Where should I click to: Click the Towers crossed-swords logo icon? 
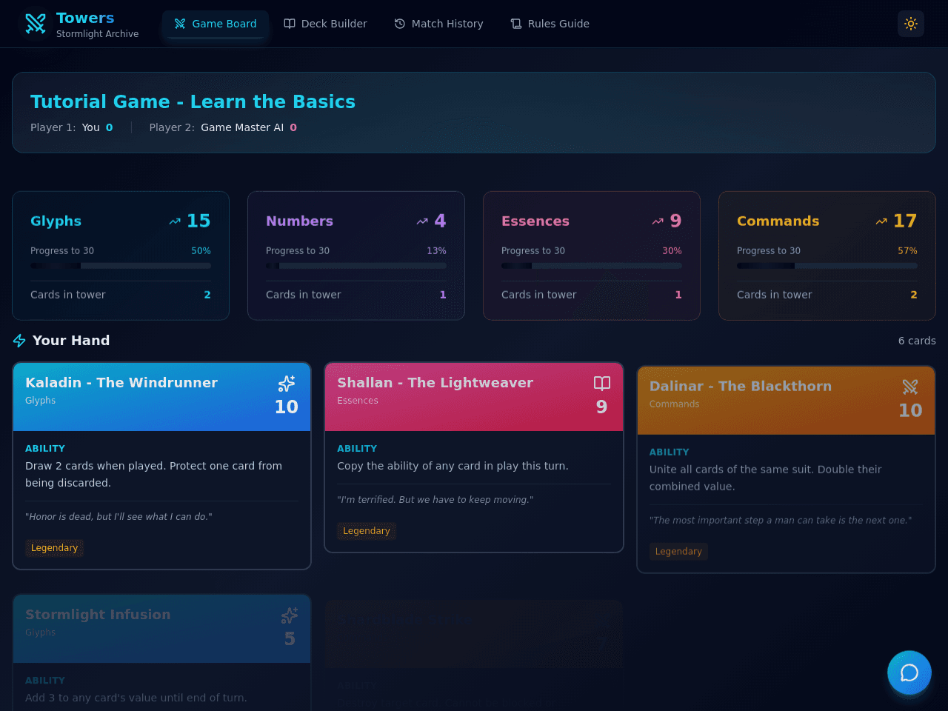pos(36,24)
